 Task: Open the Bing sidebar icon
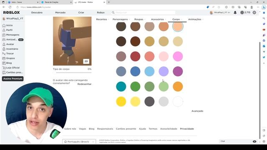(x=264, y=7)
